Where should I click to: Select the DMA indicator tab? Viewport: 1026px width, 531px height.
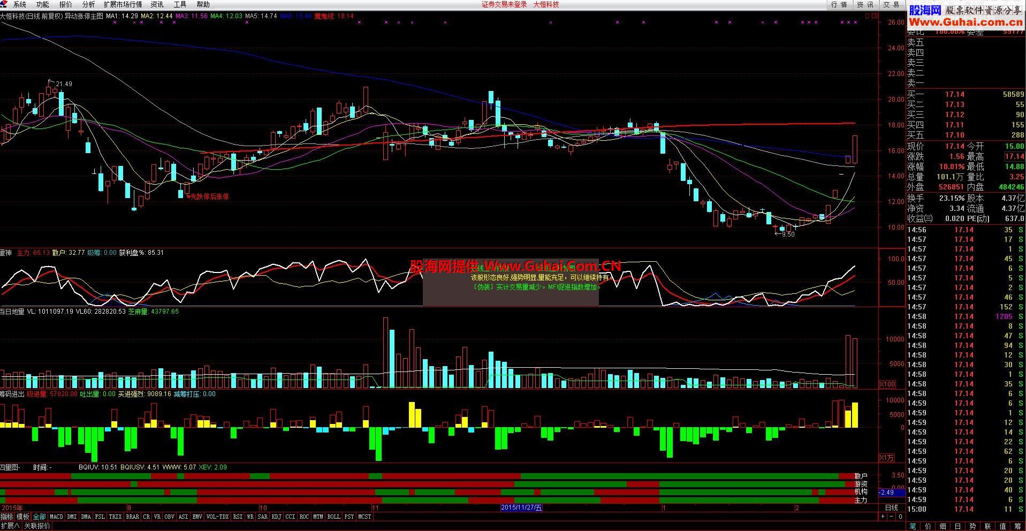86,517
